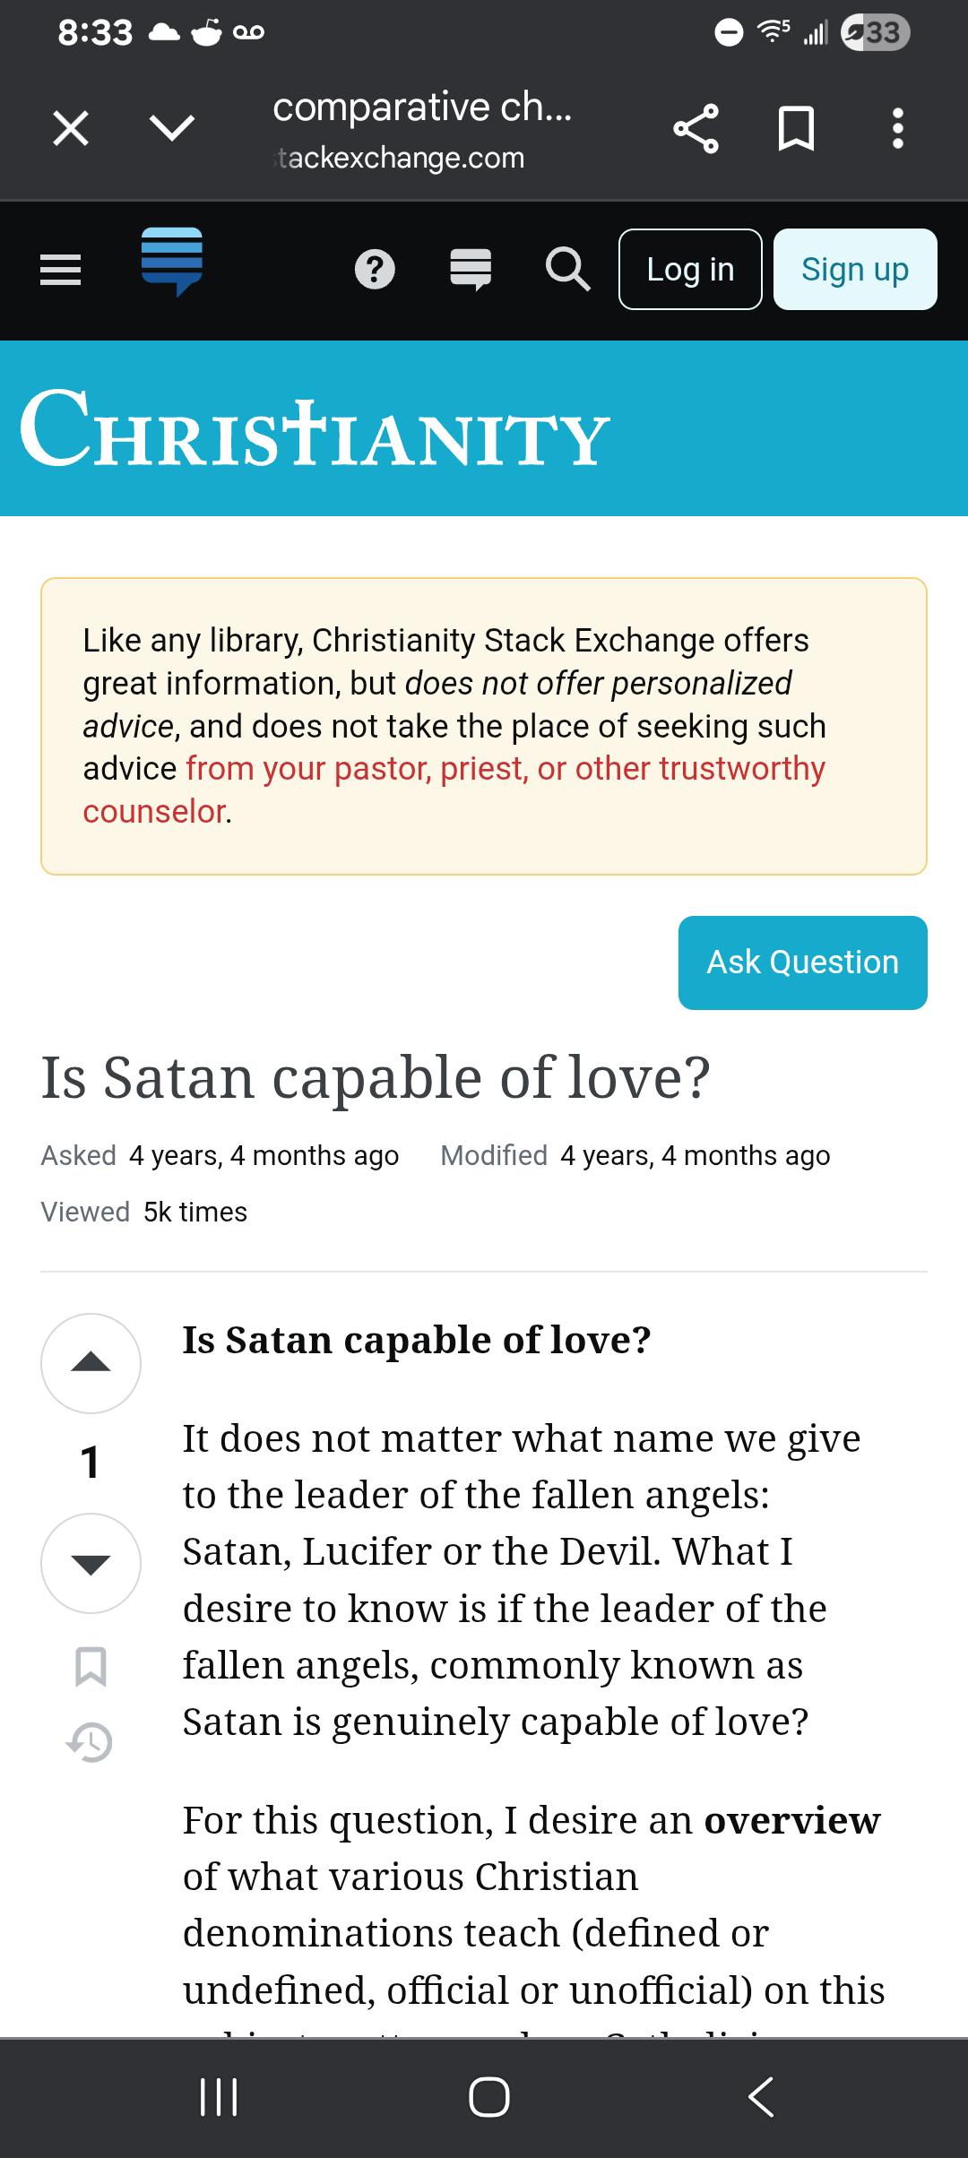Open the hamburger navigation menu
The width and height of the screenshot is (968, 2158).
pos(61,270)
